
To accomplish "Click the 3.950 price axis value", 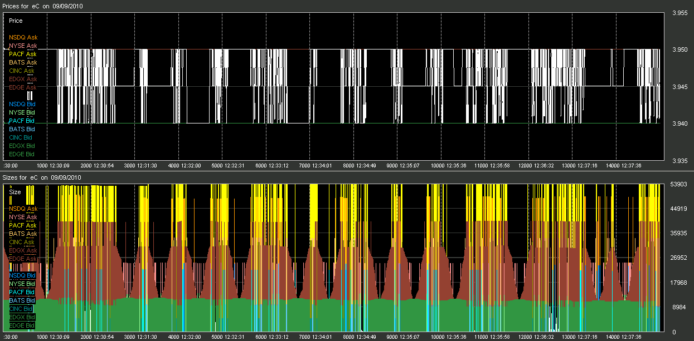I will click(x=680, y=50).
